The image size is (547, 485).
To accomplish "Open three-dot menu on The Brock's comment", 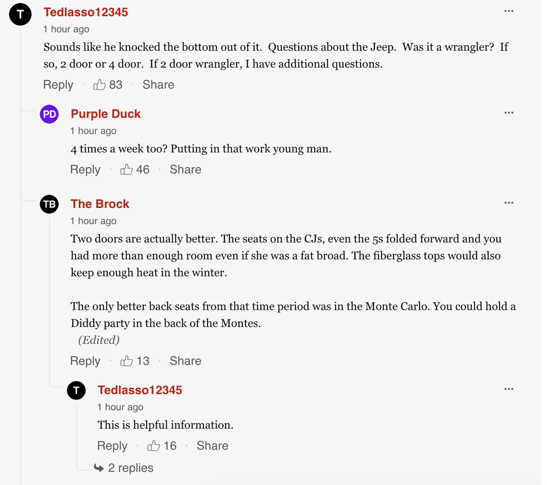I will pos(509,203).
